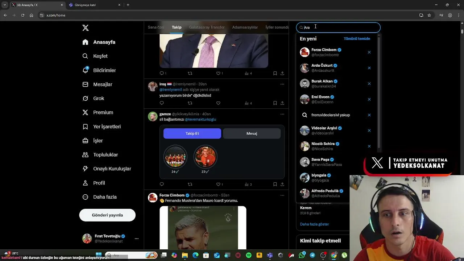This screenshot has height=261, width=464.
Task: Switch to the Sana özel tab
Action: tap(156, 27)
